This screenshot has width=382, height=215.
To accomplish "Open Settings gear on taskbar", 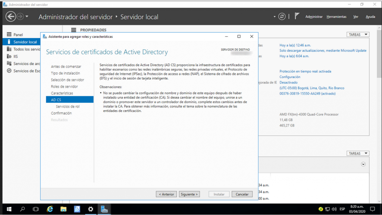I will (91, 209).
